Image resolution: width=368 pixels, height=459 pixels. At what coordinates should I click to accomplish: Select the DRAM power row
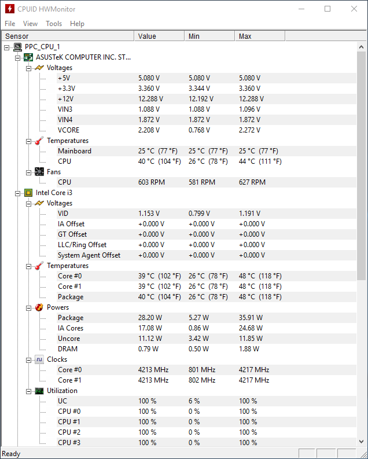coord(207,349)
